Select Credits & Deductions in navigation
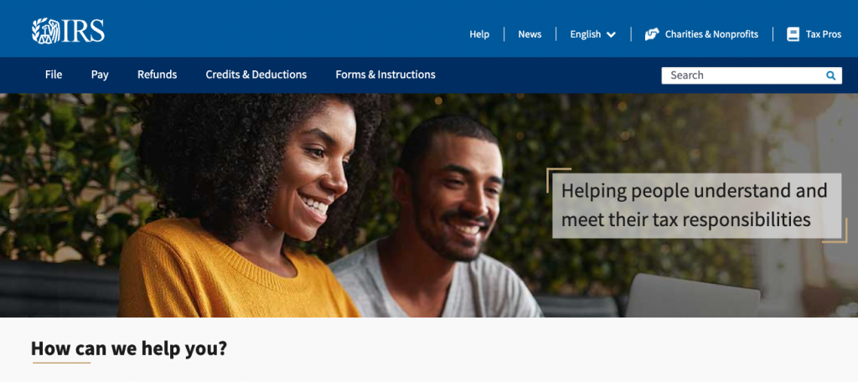The width and height of the screenshot is (858, 382). pyautogui.click(x=256, y=75)
